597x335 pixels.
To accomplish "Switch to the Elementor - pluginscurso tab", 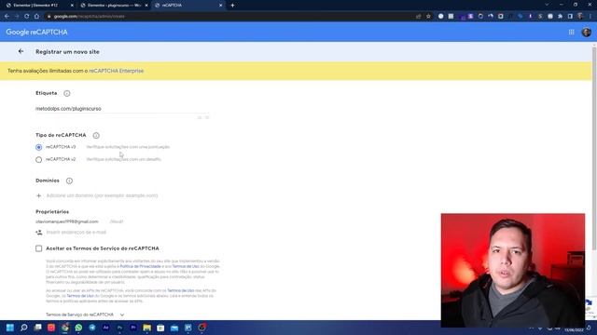I will (x=113, y=6).
